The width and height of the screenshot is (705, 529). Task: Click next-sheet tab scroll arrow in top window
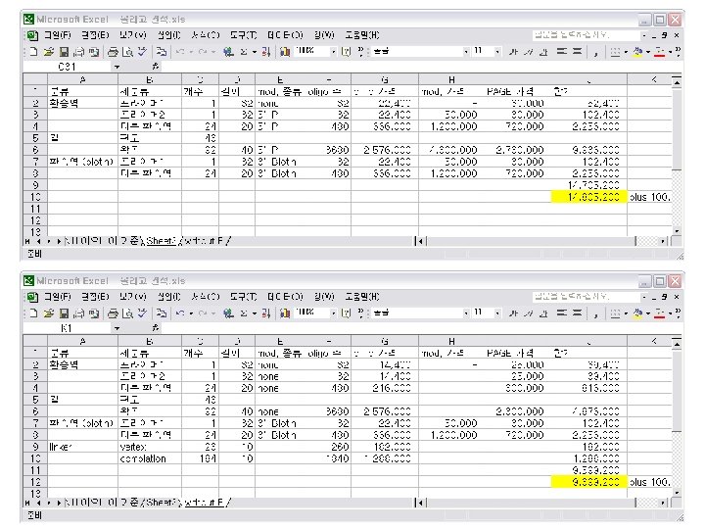pyautogui.click(x=50, y=242)
